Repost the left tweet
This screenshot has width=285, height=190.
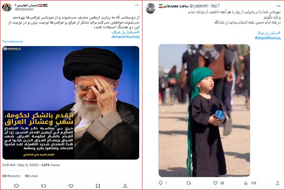click(x=44, y=186)
